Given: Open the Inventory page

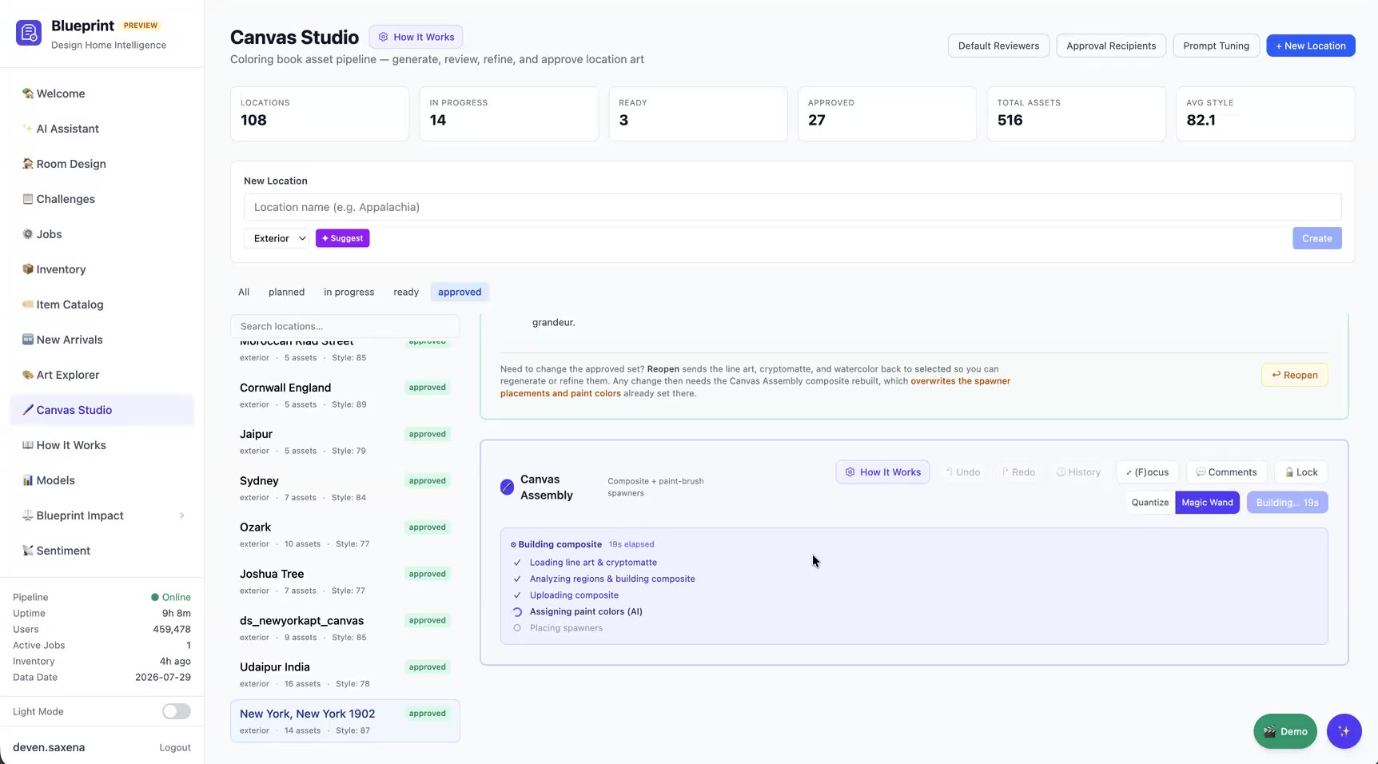Looking at the screenshot, I should click(x=102, y=269).
